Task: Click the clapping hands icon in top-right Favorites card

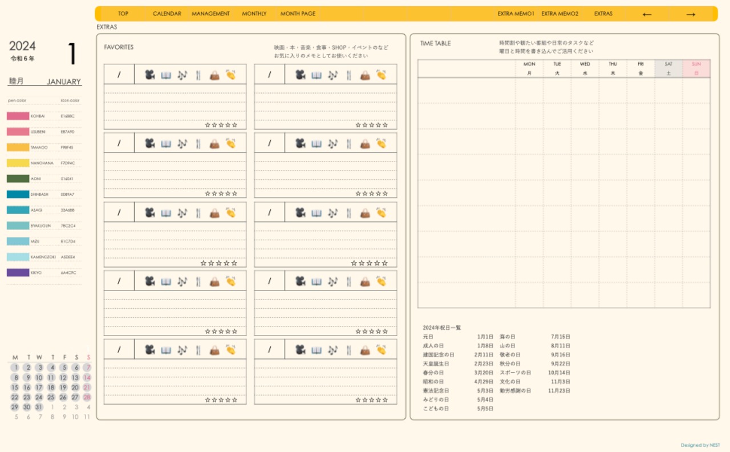Action: [x=381, y=75]
